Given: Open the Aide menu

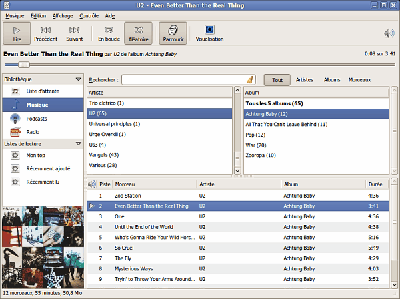Looking at the screenshot, I should click(x=110, y=16).
